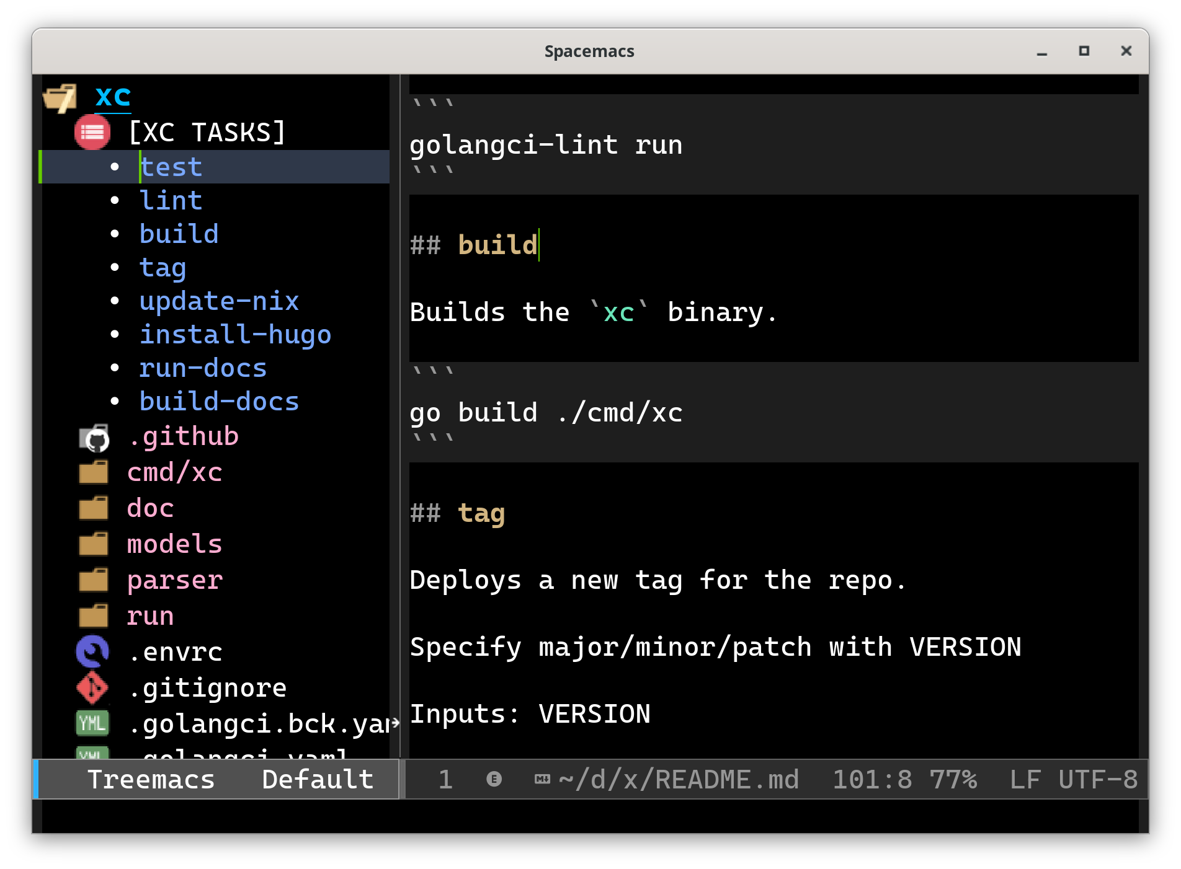The image size is (1181, 869).
Task: Expand the run directory
Action: (x=151, y=616)
